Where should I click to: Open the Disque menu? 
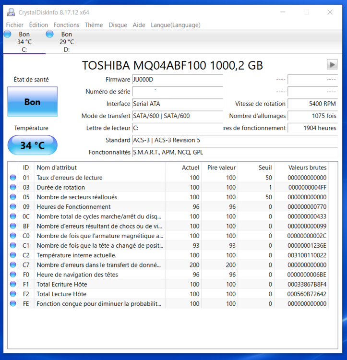click(118, 25)
